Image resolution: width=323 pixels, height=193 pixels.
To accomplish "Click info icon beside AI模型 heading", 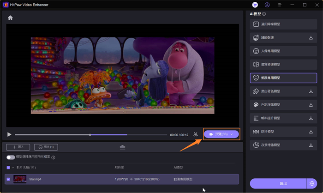I will tap(264, 14).
